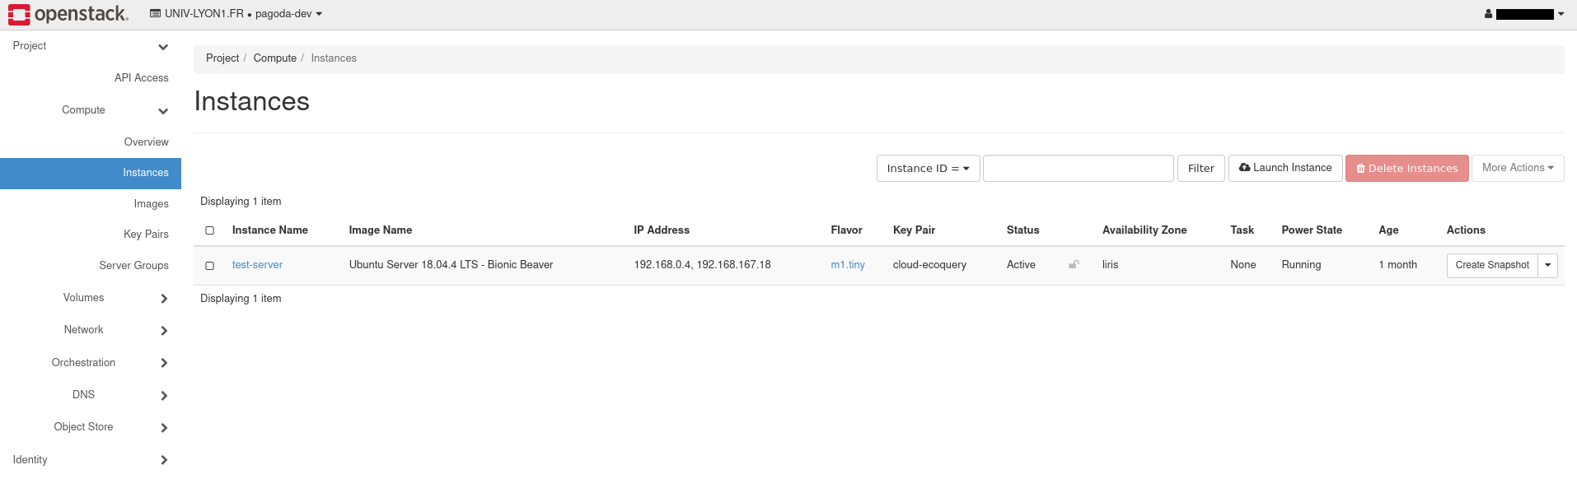The width and height of the screenshot is (1577, 488).
Task: Select the test-server row checkbox
Action: 210,266
